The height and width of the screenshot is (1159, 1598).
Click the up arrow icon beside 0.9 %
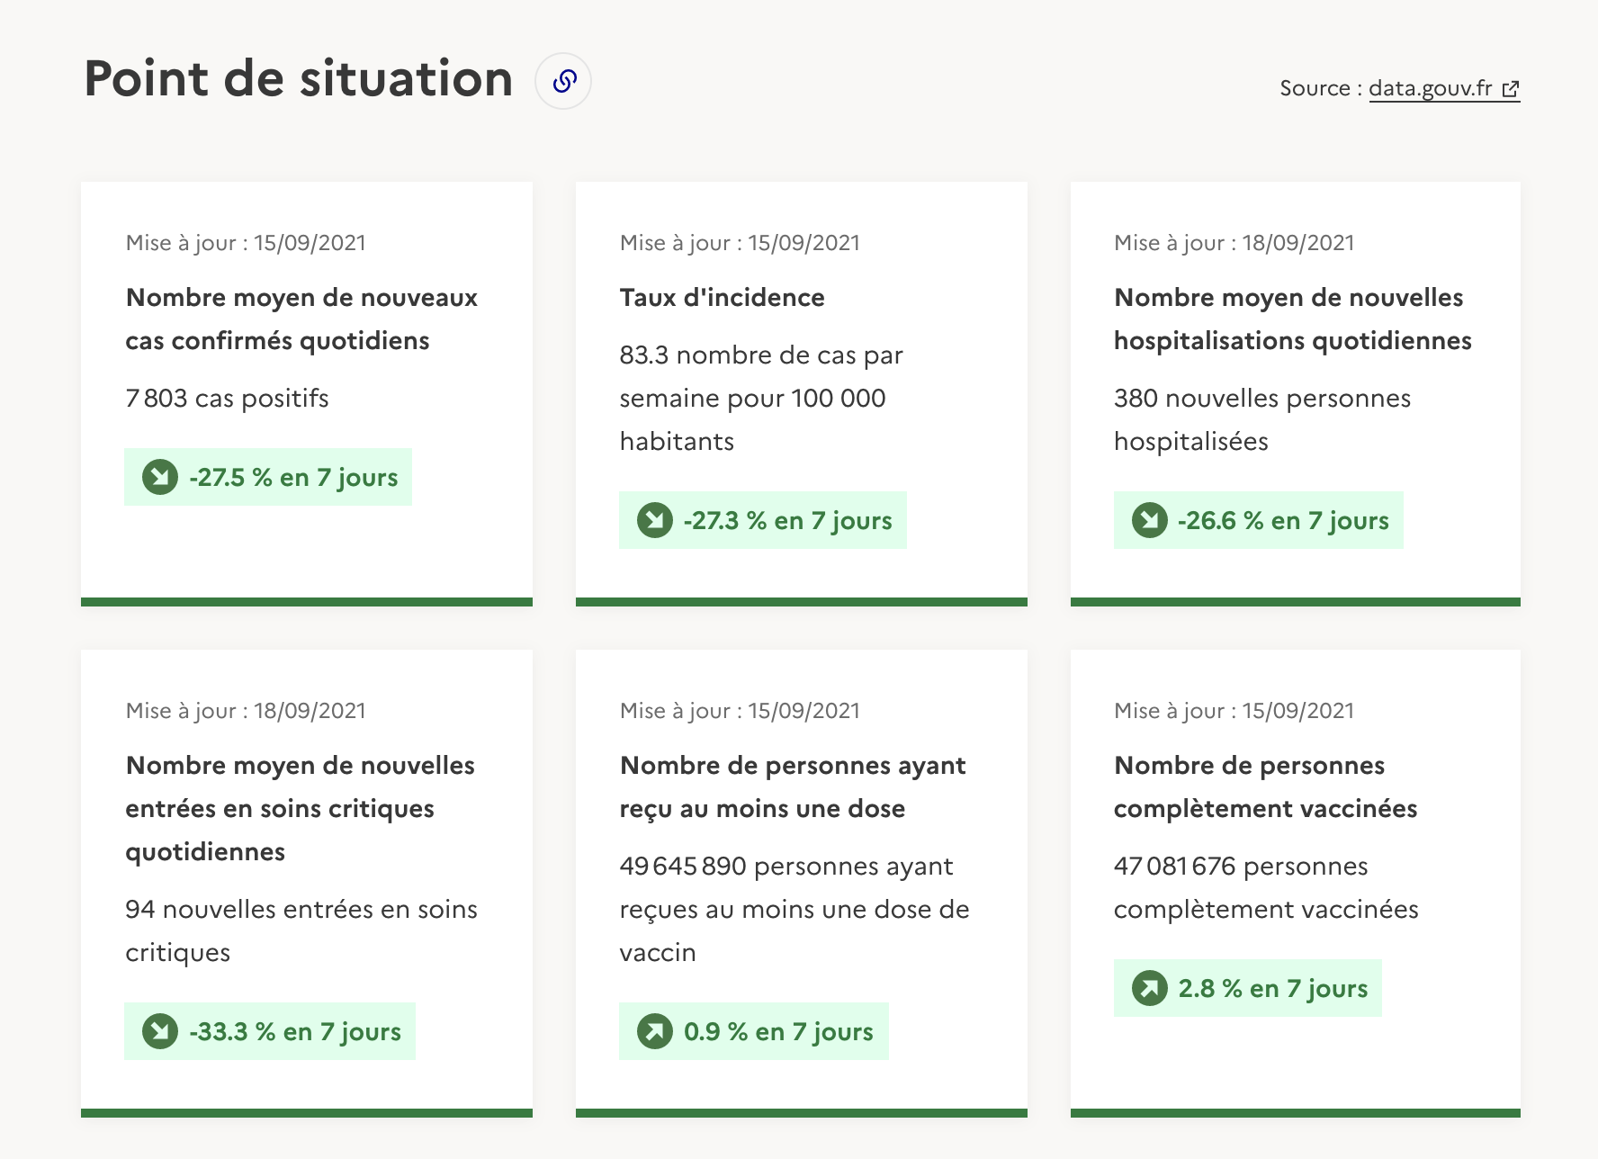click(x=655, y=1031)
